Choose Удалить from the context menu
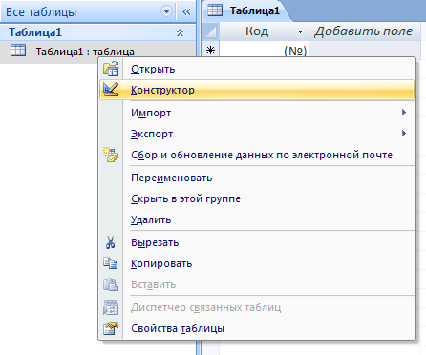This screenshot has height=355, width=426. (x=257, y=219)
